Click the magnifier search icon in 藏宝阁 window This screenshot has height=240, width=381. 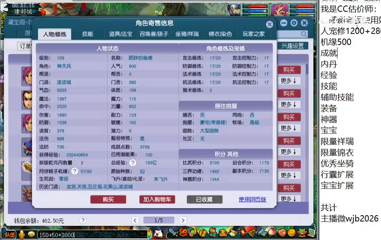304,34
